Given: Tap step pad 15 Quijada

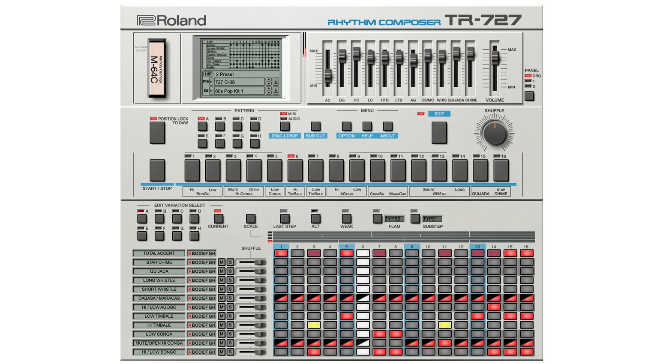Looking at the screenshot, I should click(480, 170).
